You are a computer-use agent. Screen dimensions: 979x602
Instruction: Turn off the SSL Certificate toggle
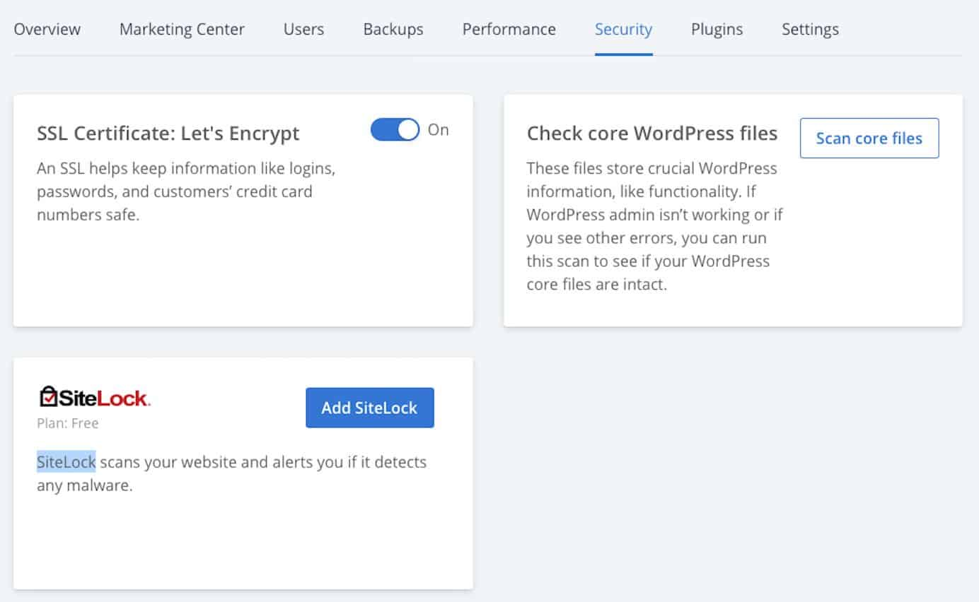(x=395, y=130)
